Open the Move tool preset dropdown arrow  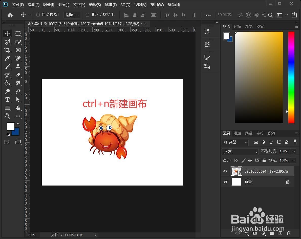click(30, 15)
